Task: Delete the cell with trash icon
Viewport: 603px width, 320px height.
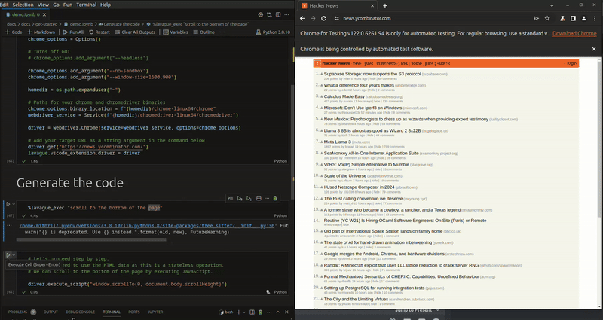Action: (x=275, y=198)
